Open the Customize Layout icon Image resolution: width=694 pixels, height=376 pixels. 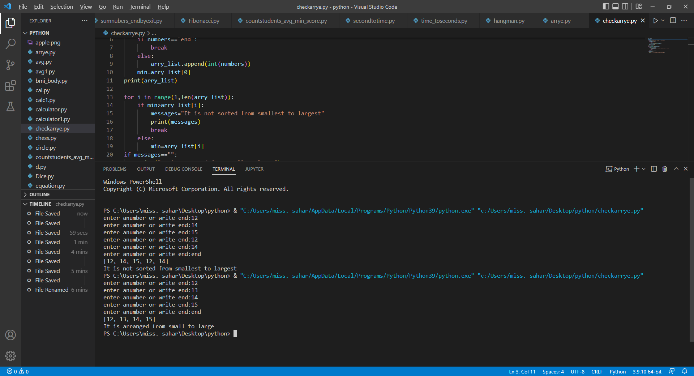click(639, 7)
